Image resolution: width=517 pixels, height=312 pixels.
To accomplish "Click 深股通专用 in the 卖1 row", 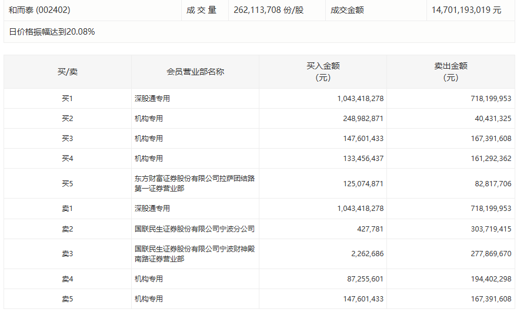I will pos(152,209).
